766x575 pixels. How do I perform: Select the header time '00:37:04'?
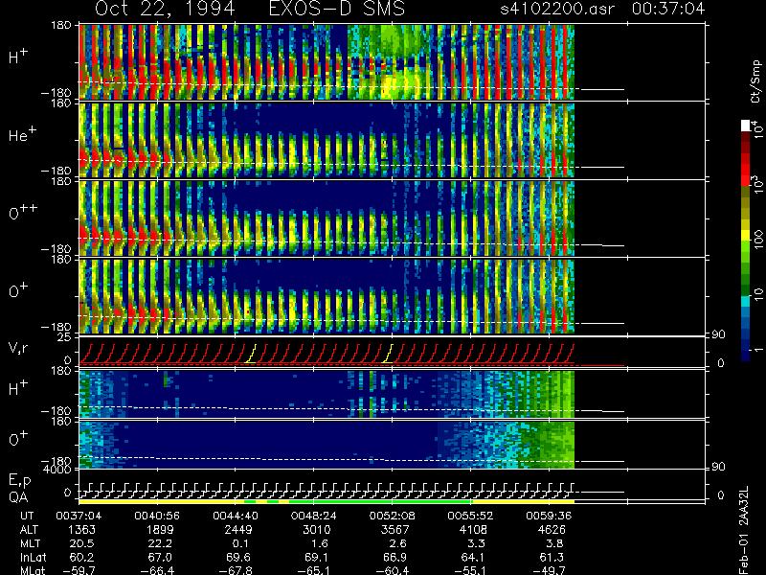(x=668, y=9)
